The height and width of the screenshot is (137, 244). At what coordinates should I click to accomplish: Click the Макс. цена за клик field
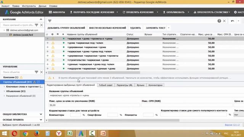(x=94, y=105)
